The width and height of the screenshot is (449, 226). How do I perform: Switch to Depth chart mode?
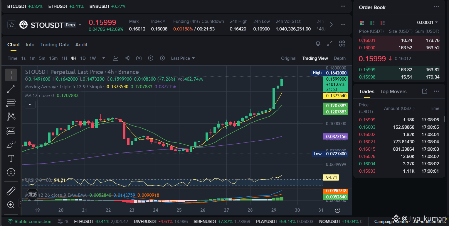click(x=340, y=58)
